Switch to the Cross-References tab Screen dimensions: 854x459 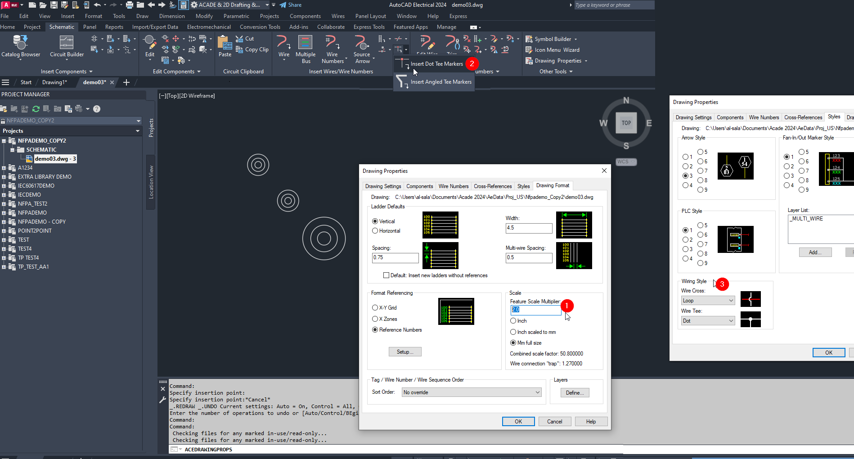[492, 186]
